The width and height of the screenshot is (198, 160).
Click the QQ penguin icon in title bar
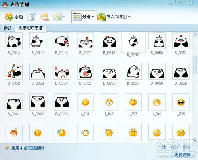[5, 5]
